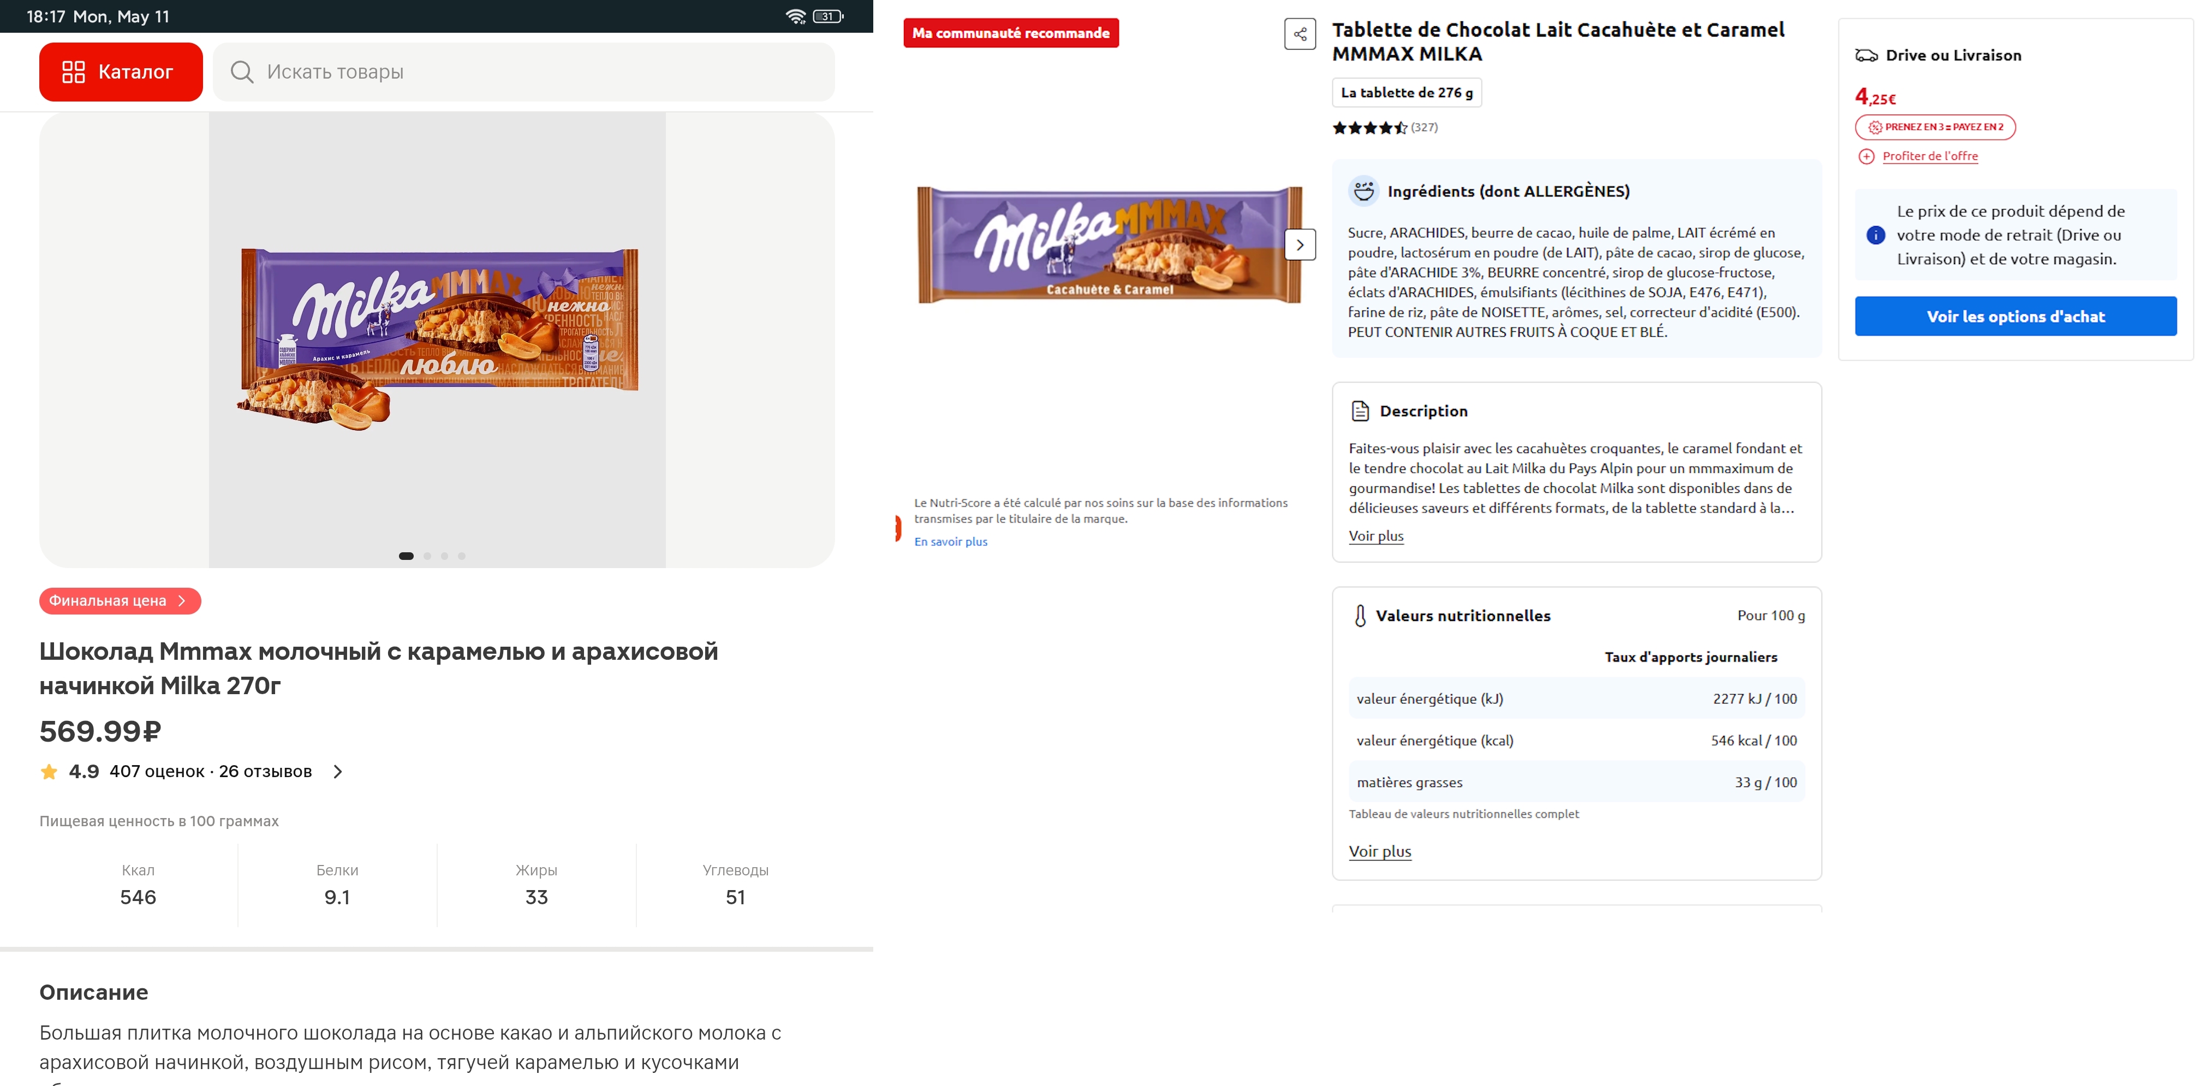Click the Description document icon
Screen dimensions: 2199x1086
pyautogui.click(x=1361, y=411)
